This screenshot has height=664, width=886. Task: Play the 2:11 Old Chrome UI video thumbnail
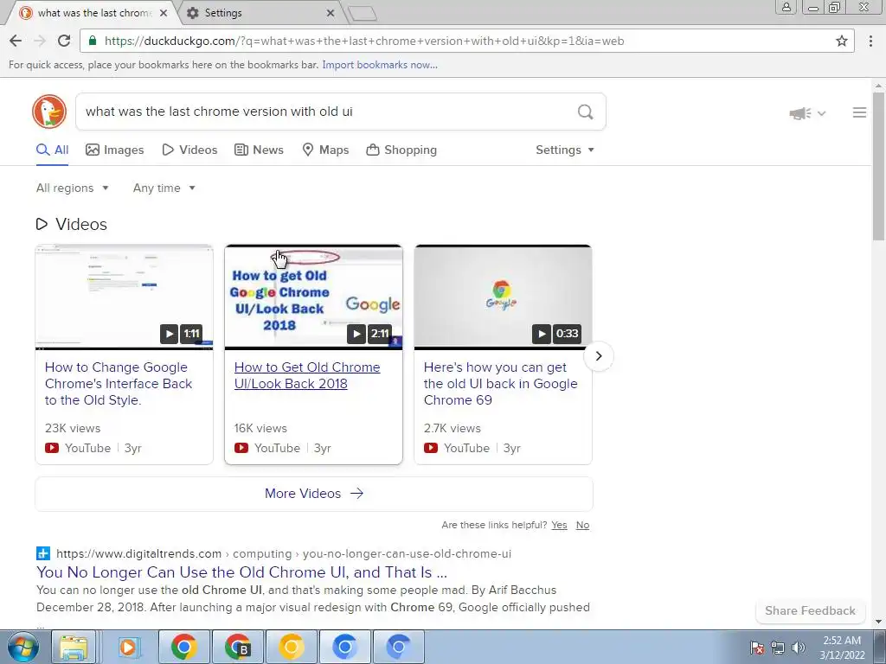[x=313, y=297]
